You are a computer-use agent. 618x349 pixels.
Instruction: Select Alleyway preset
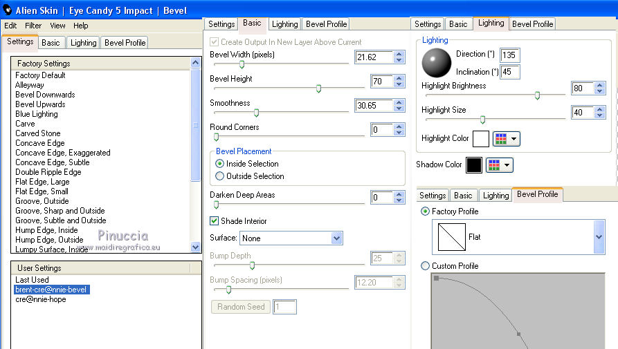[x=30, y=85]
